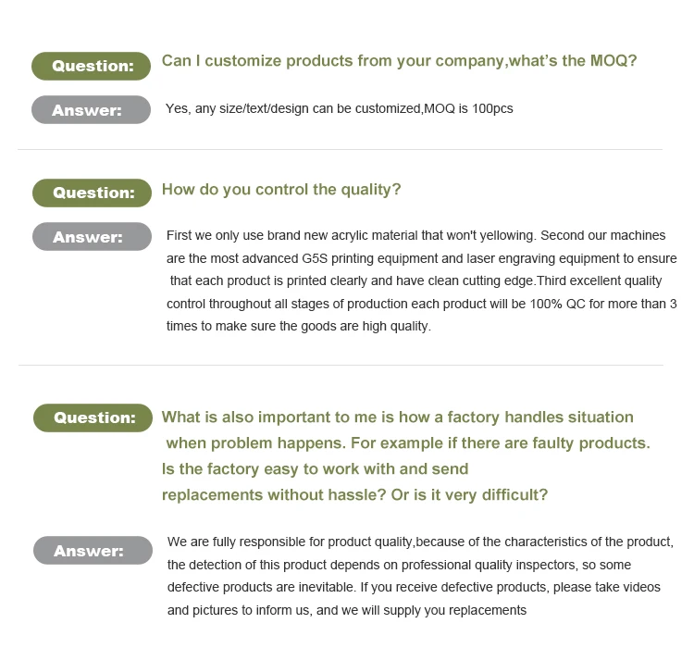Screen dimensions: 694x648
Task: Select the line "Is the factory easy to work with"
Action: click(x=315, y=469)
